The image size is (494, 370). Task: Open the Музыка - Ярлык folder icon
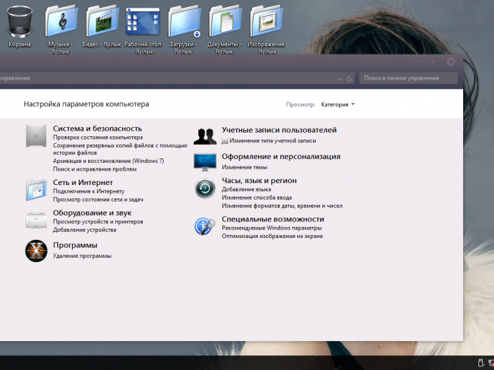click(x=61, y=22)
